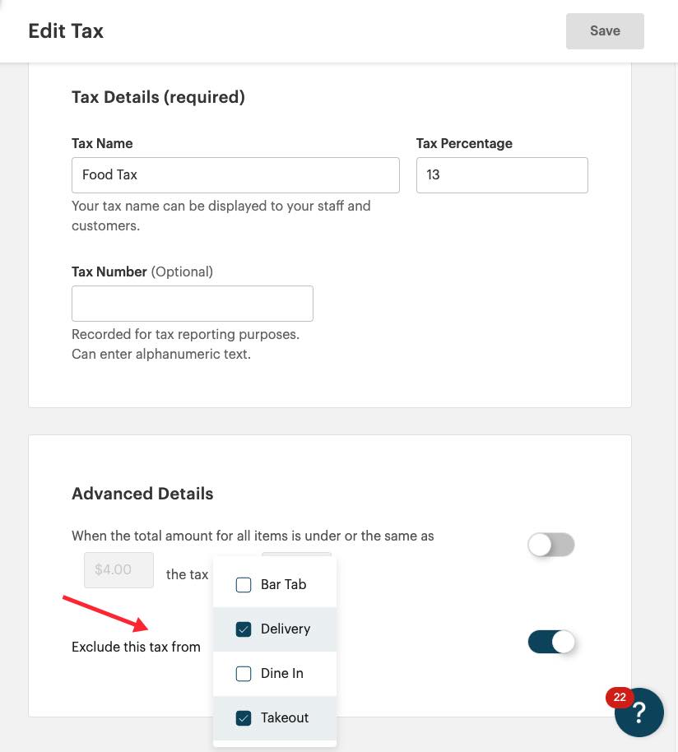Click the Save button
This screenshot has height=752, width=678.
[x=605, y=31]
